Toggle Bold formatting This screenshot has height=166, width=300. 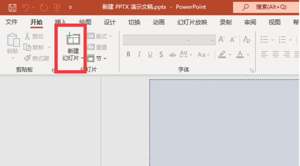coord(129,54)
